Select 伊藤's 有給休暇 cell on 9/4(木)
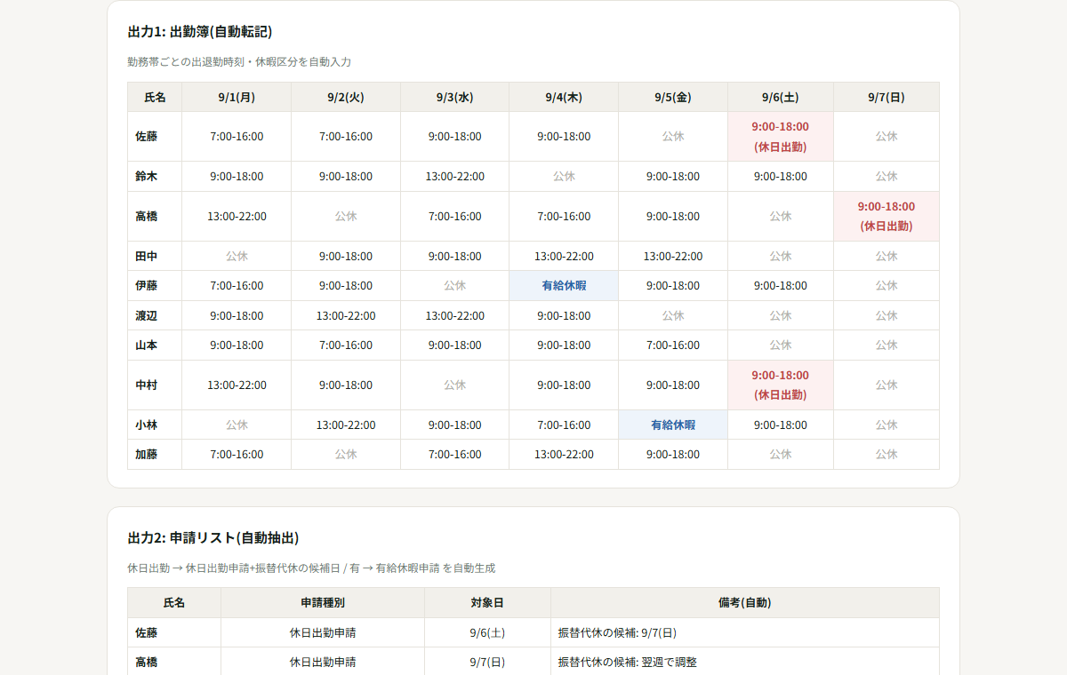 [564, 286]
